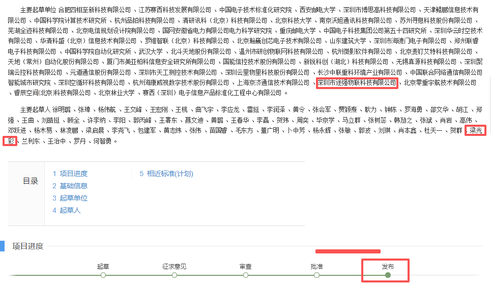Click drafter name 王春华
Viewport: 491px width, 285px height.
pyautogui.click(x=240, y=120)
